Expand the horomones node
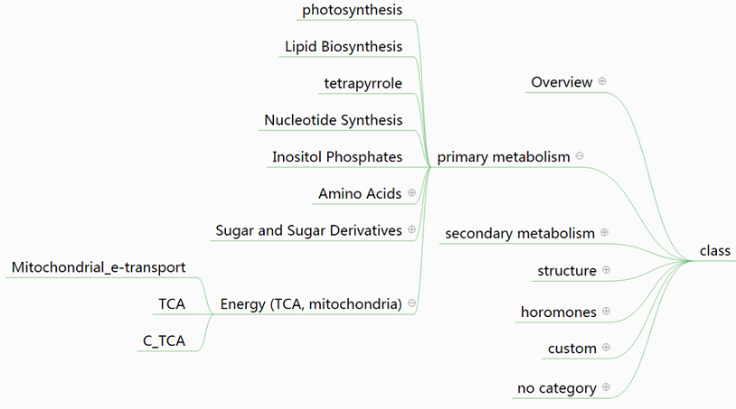736x409 pixels. click(x=606, y=311)
